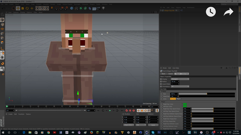
Task: Click the Undo arrow icon
Action: pos(3,8)
